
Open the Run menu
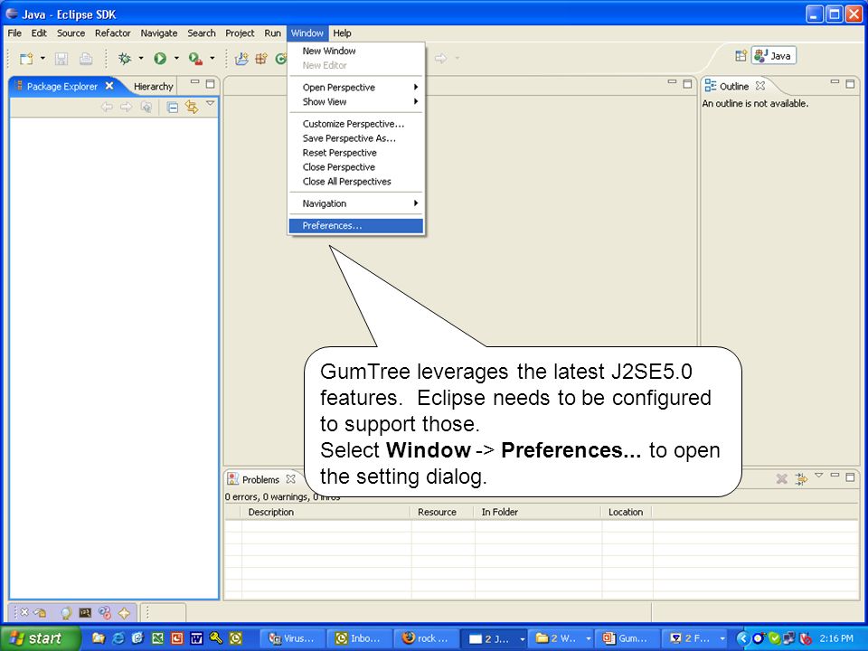[272, 33]
